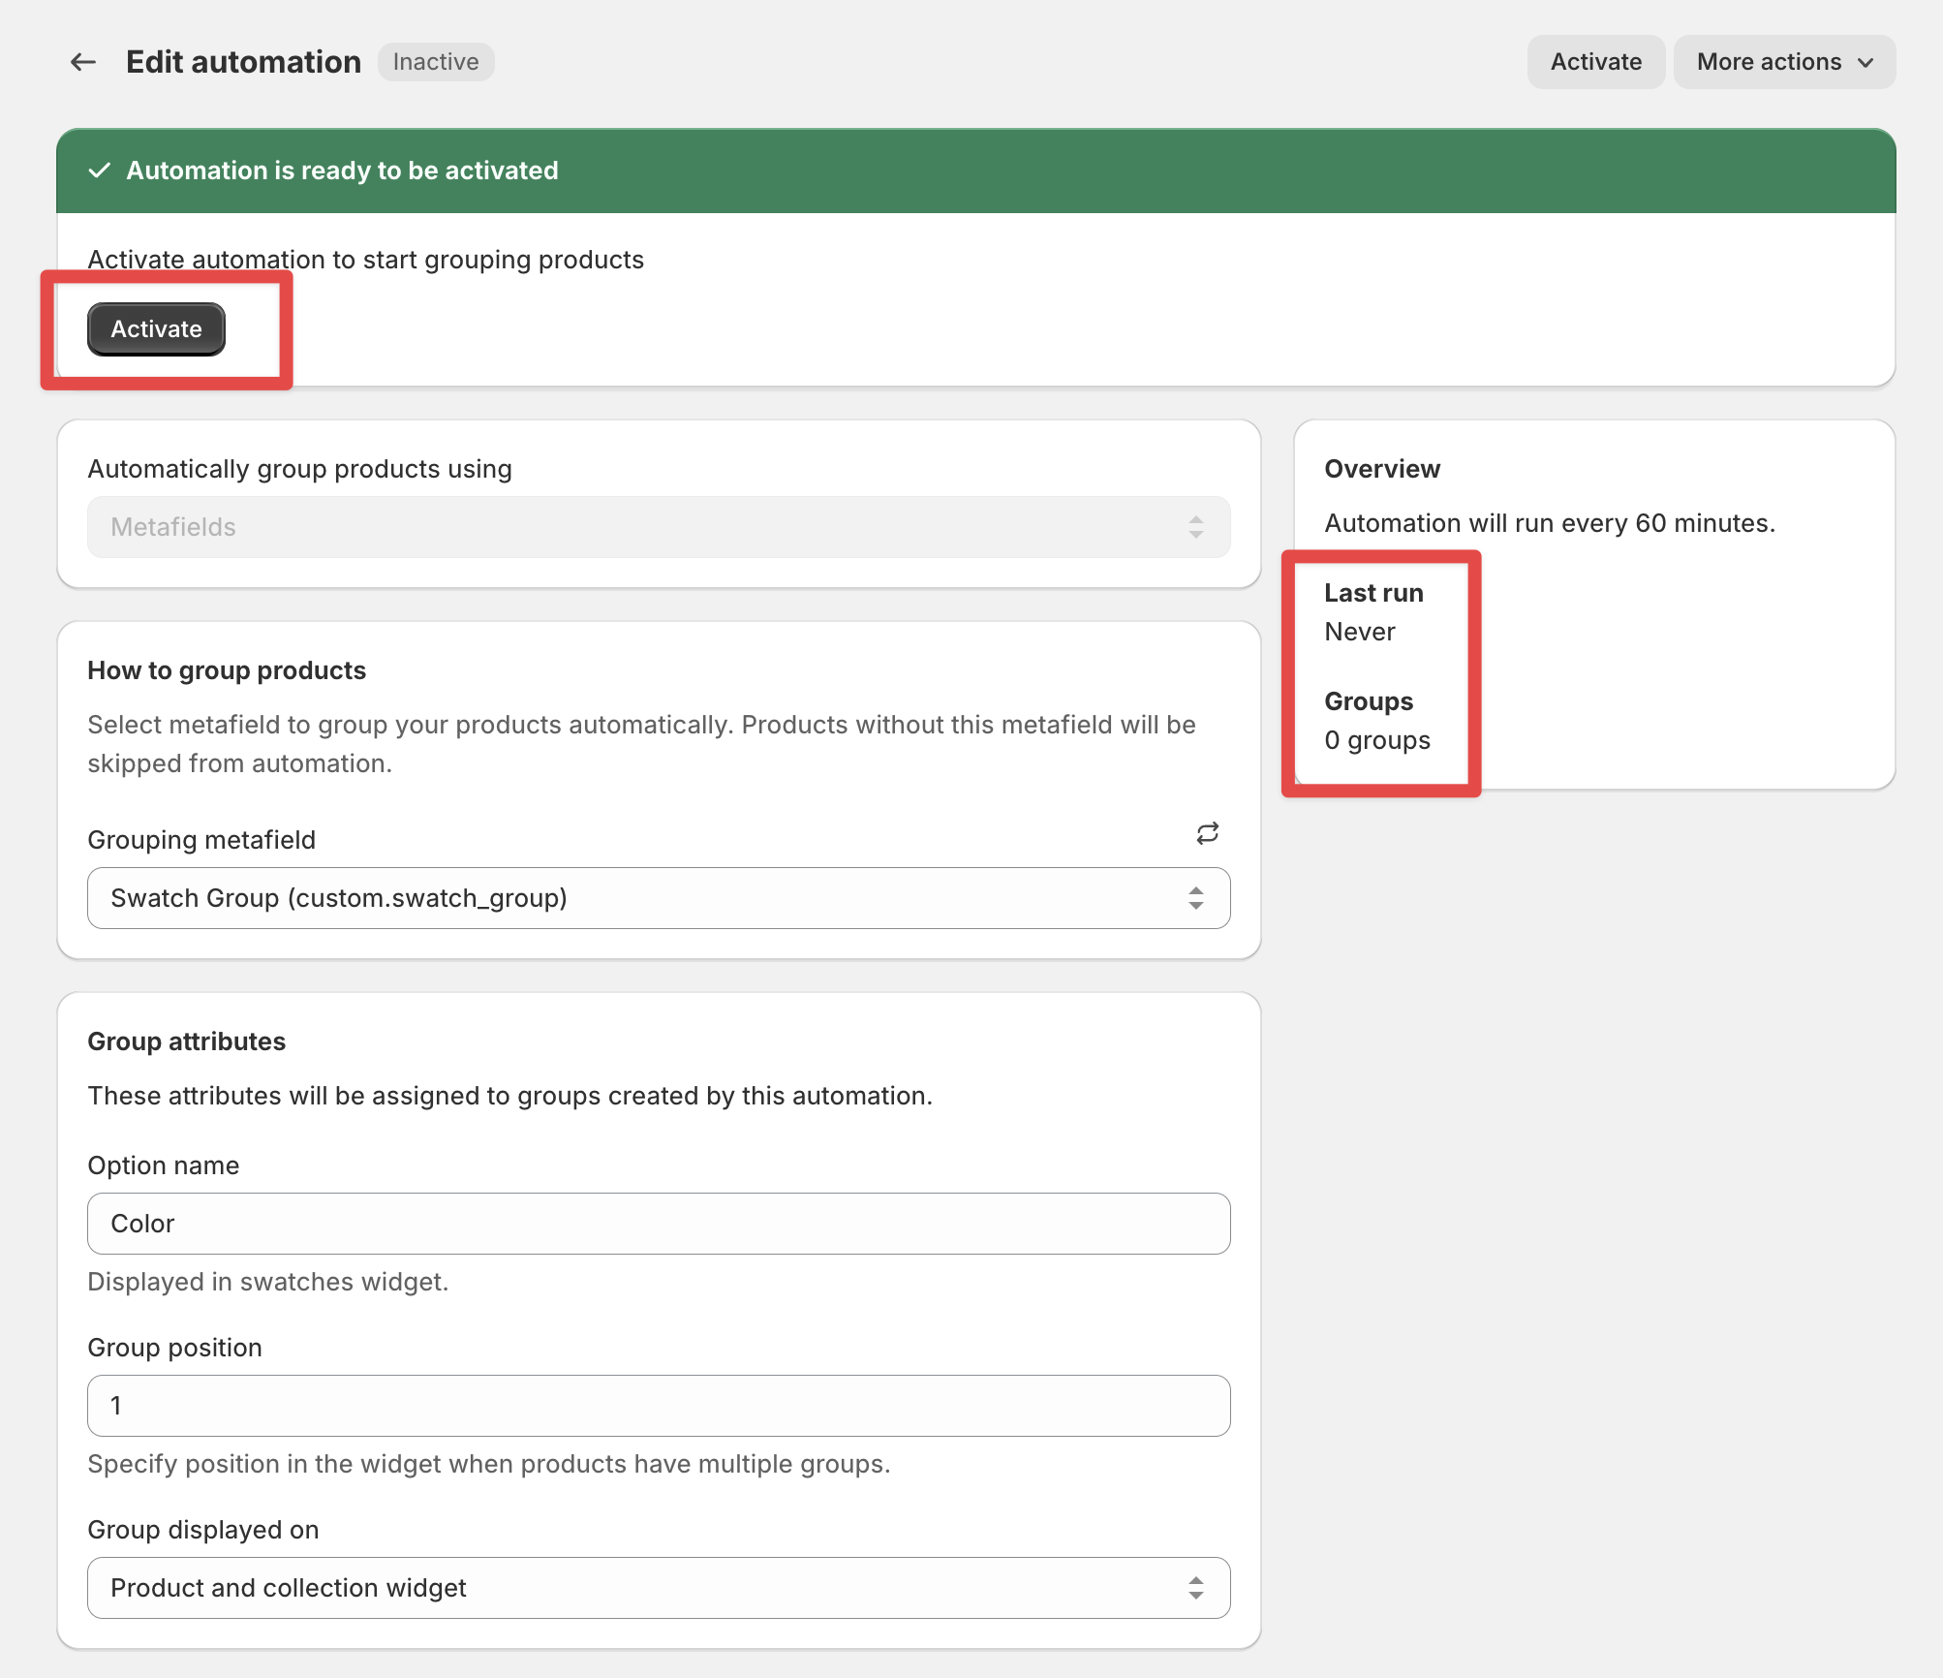The image size is (1943, 1678).
Task: Click the refresh metafields icon
Action: [1207, 833]
